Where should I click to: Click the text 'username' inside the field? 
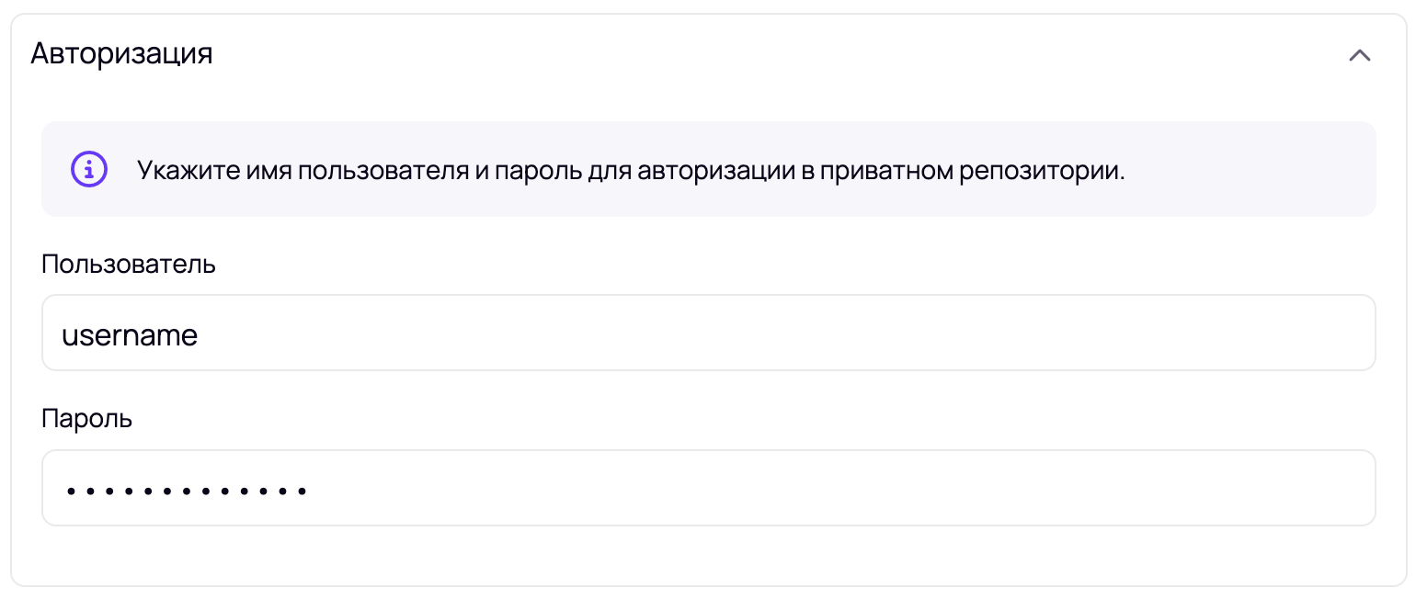pos(130,335)
